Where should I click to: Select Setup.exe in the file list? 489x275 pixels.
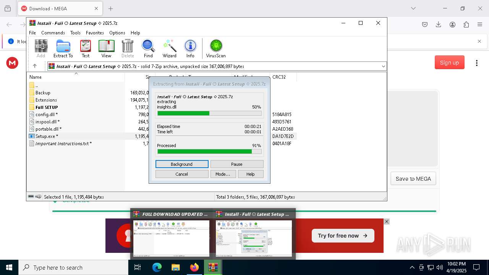tap(47, 136)
